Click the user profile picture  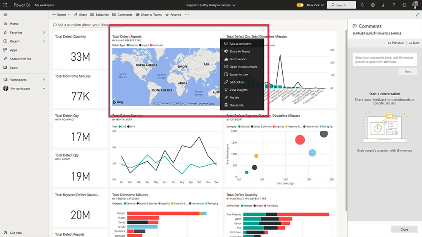point(415,5)
